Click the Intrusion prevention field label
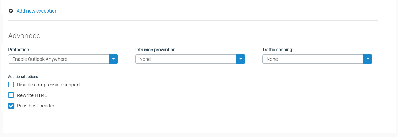Image resolution: width=398 pixels, height=137 pixels. [155, 50]
